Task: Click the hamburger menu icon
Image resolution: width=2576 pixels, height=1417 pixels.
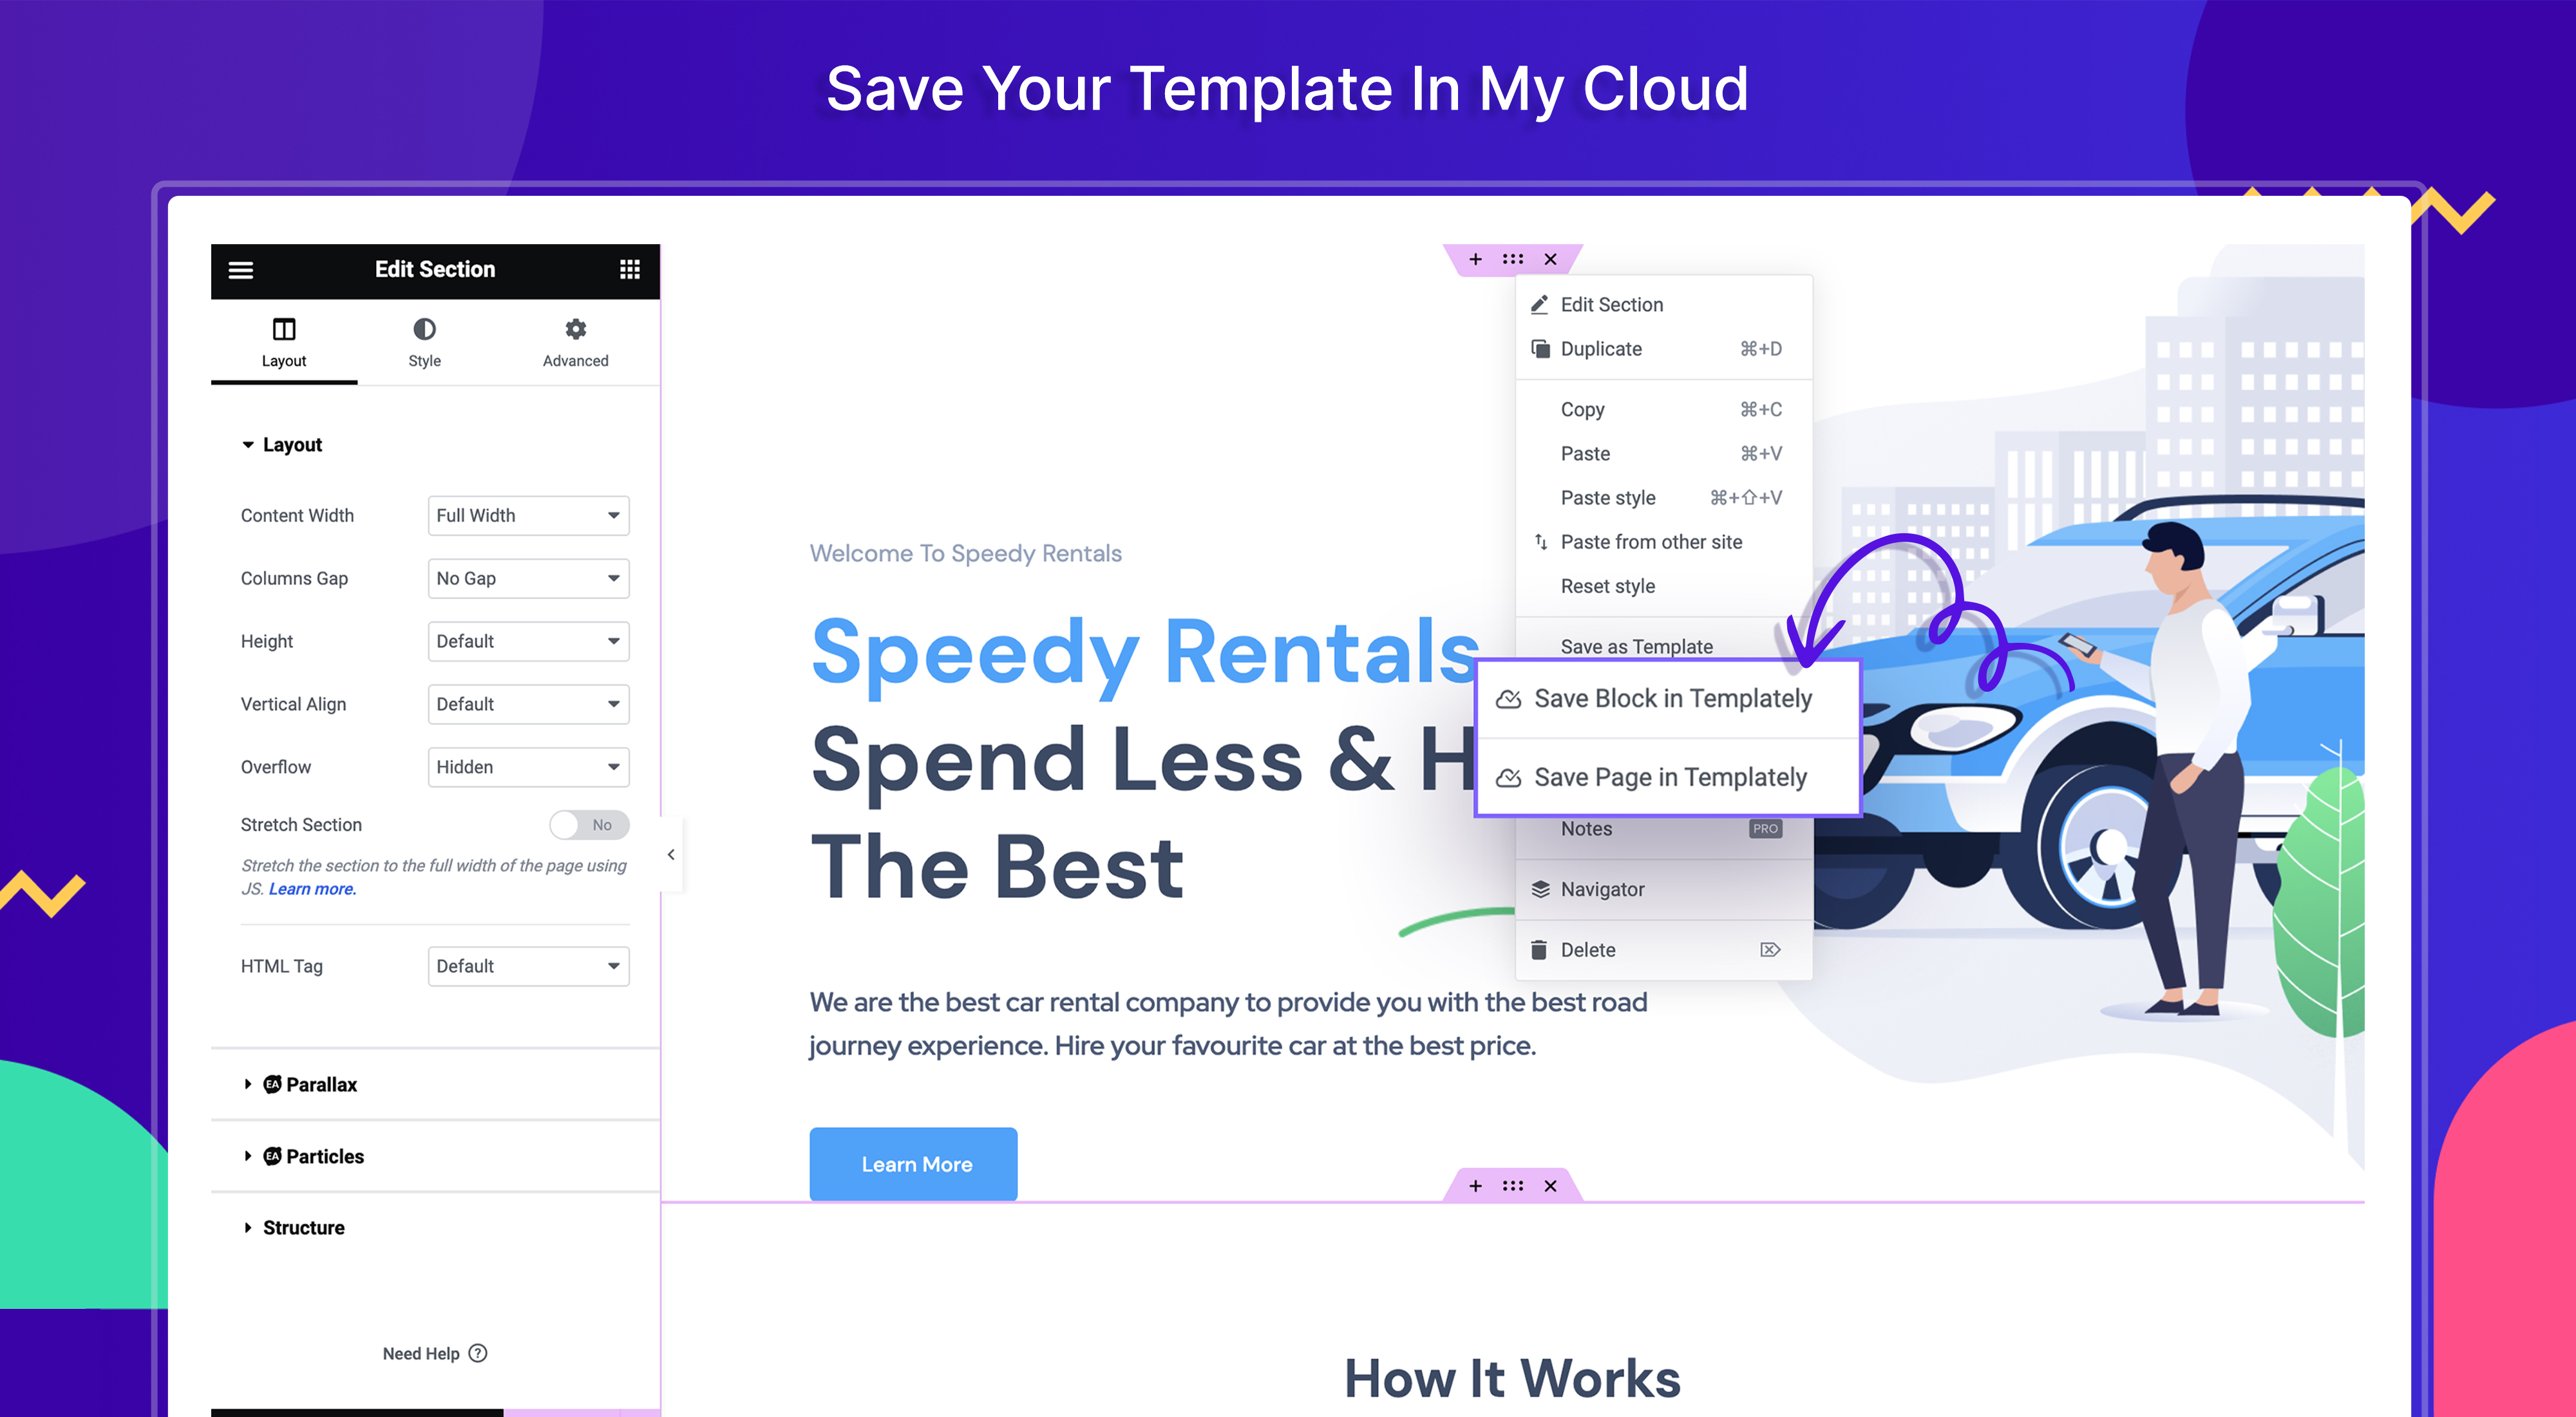Action: point(241,267)
